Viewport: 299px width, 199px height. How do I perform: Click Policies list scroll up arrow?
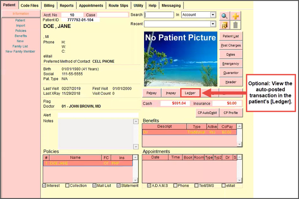coord(135,157)
